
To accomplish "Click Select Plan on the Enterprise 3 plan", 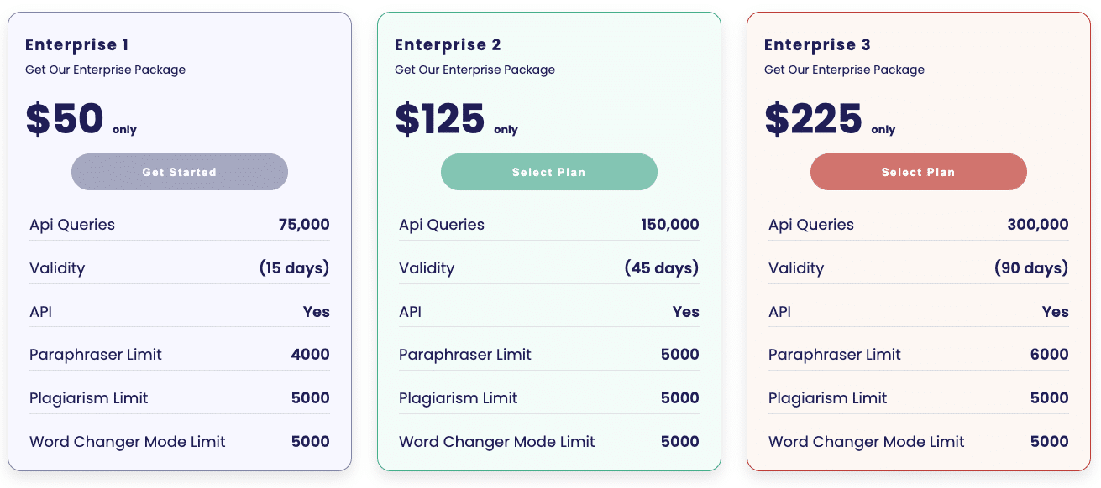I will click(x=919, y=172).
